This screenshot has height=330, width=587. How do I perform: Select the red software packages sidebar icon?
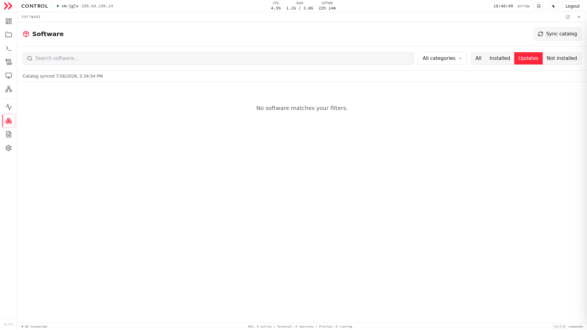(9, 121)
